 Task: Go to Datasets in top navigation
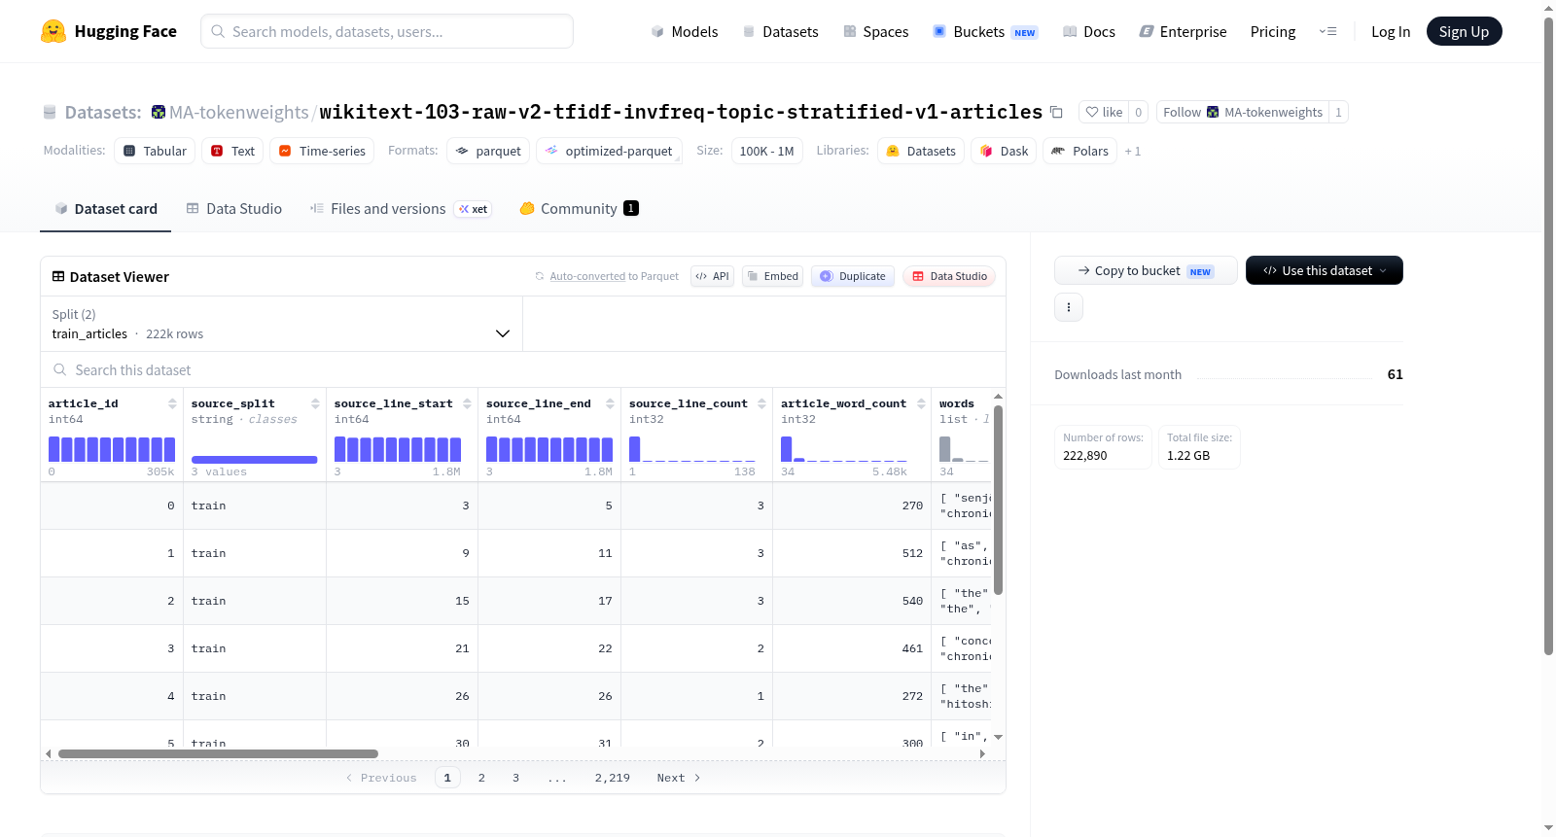[x=780, y=31]
